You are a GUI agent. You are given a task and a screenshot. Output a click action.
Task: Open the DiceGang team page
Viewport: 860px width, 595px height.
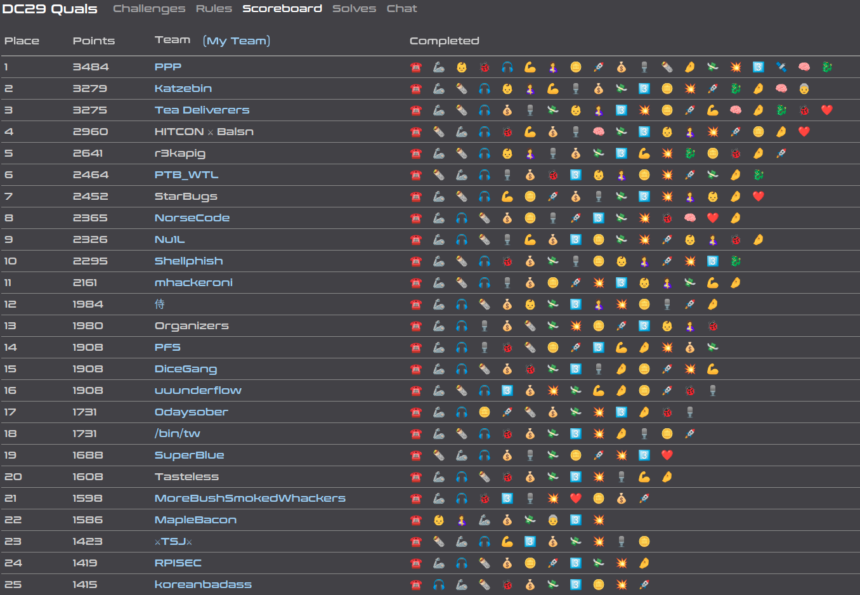tap(185, 369)
